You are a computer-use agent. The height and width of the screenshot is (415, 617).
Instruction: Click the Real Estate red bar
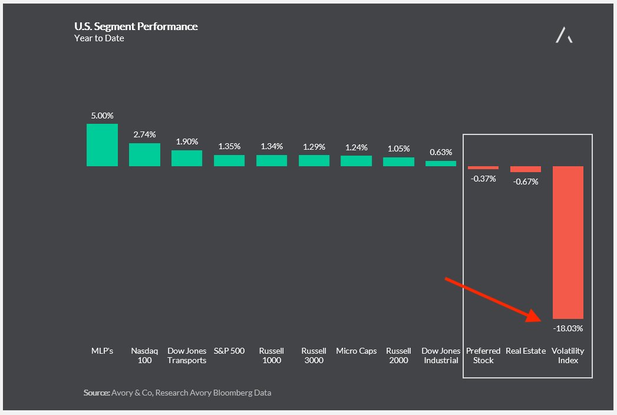pos(526,169)
